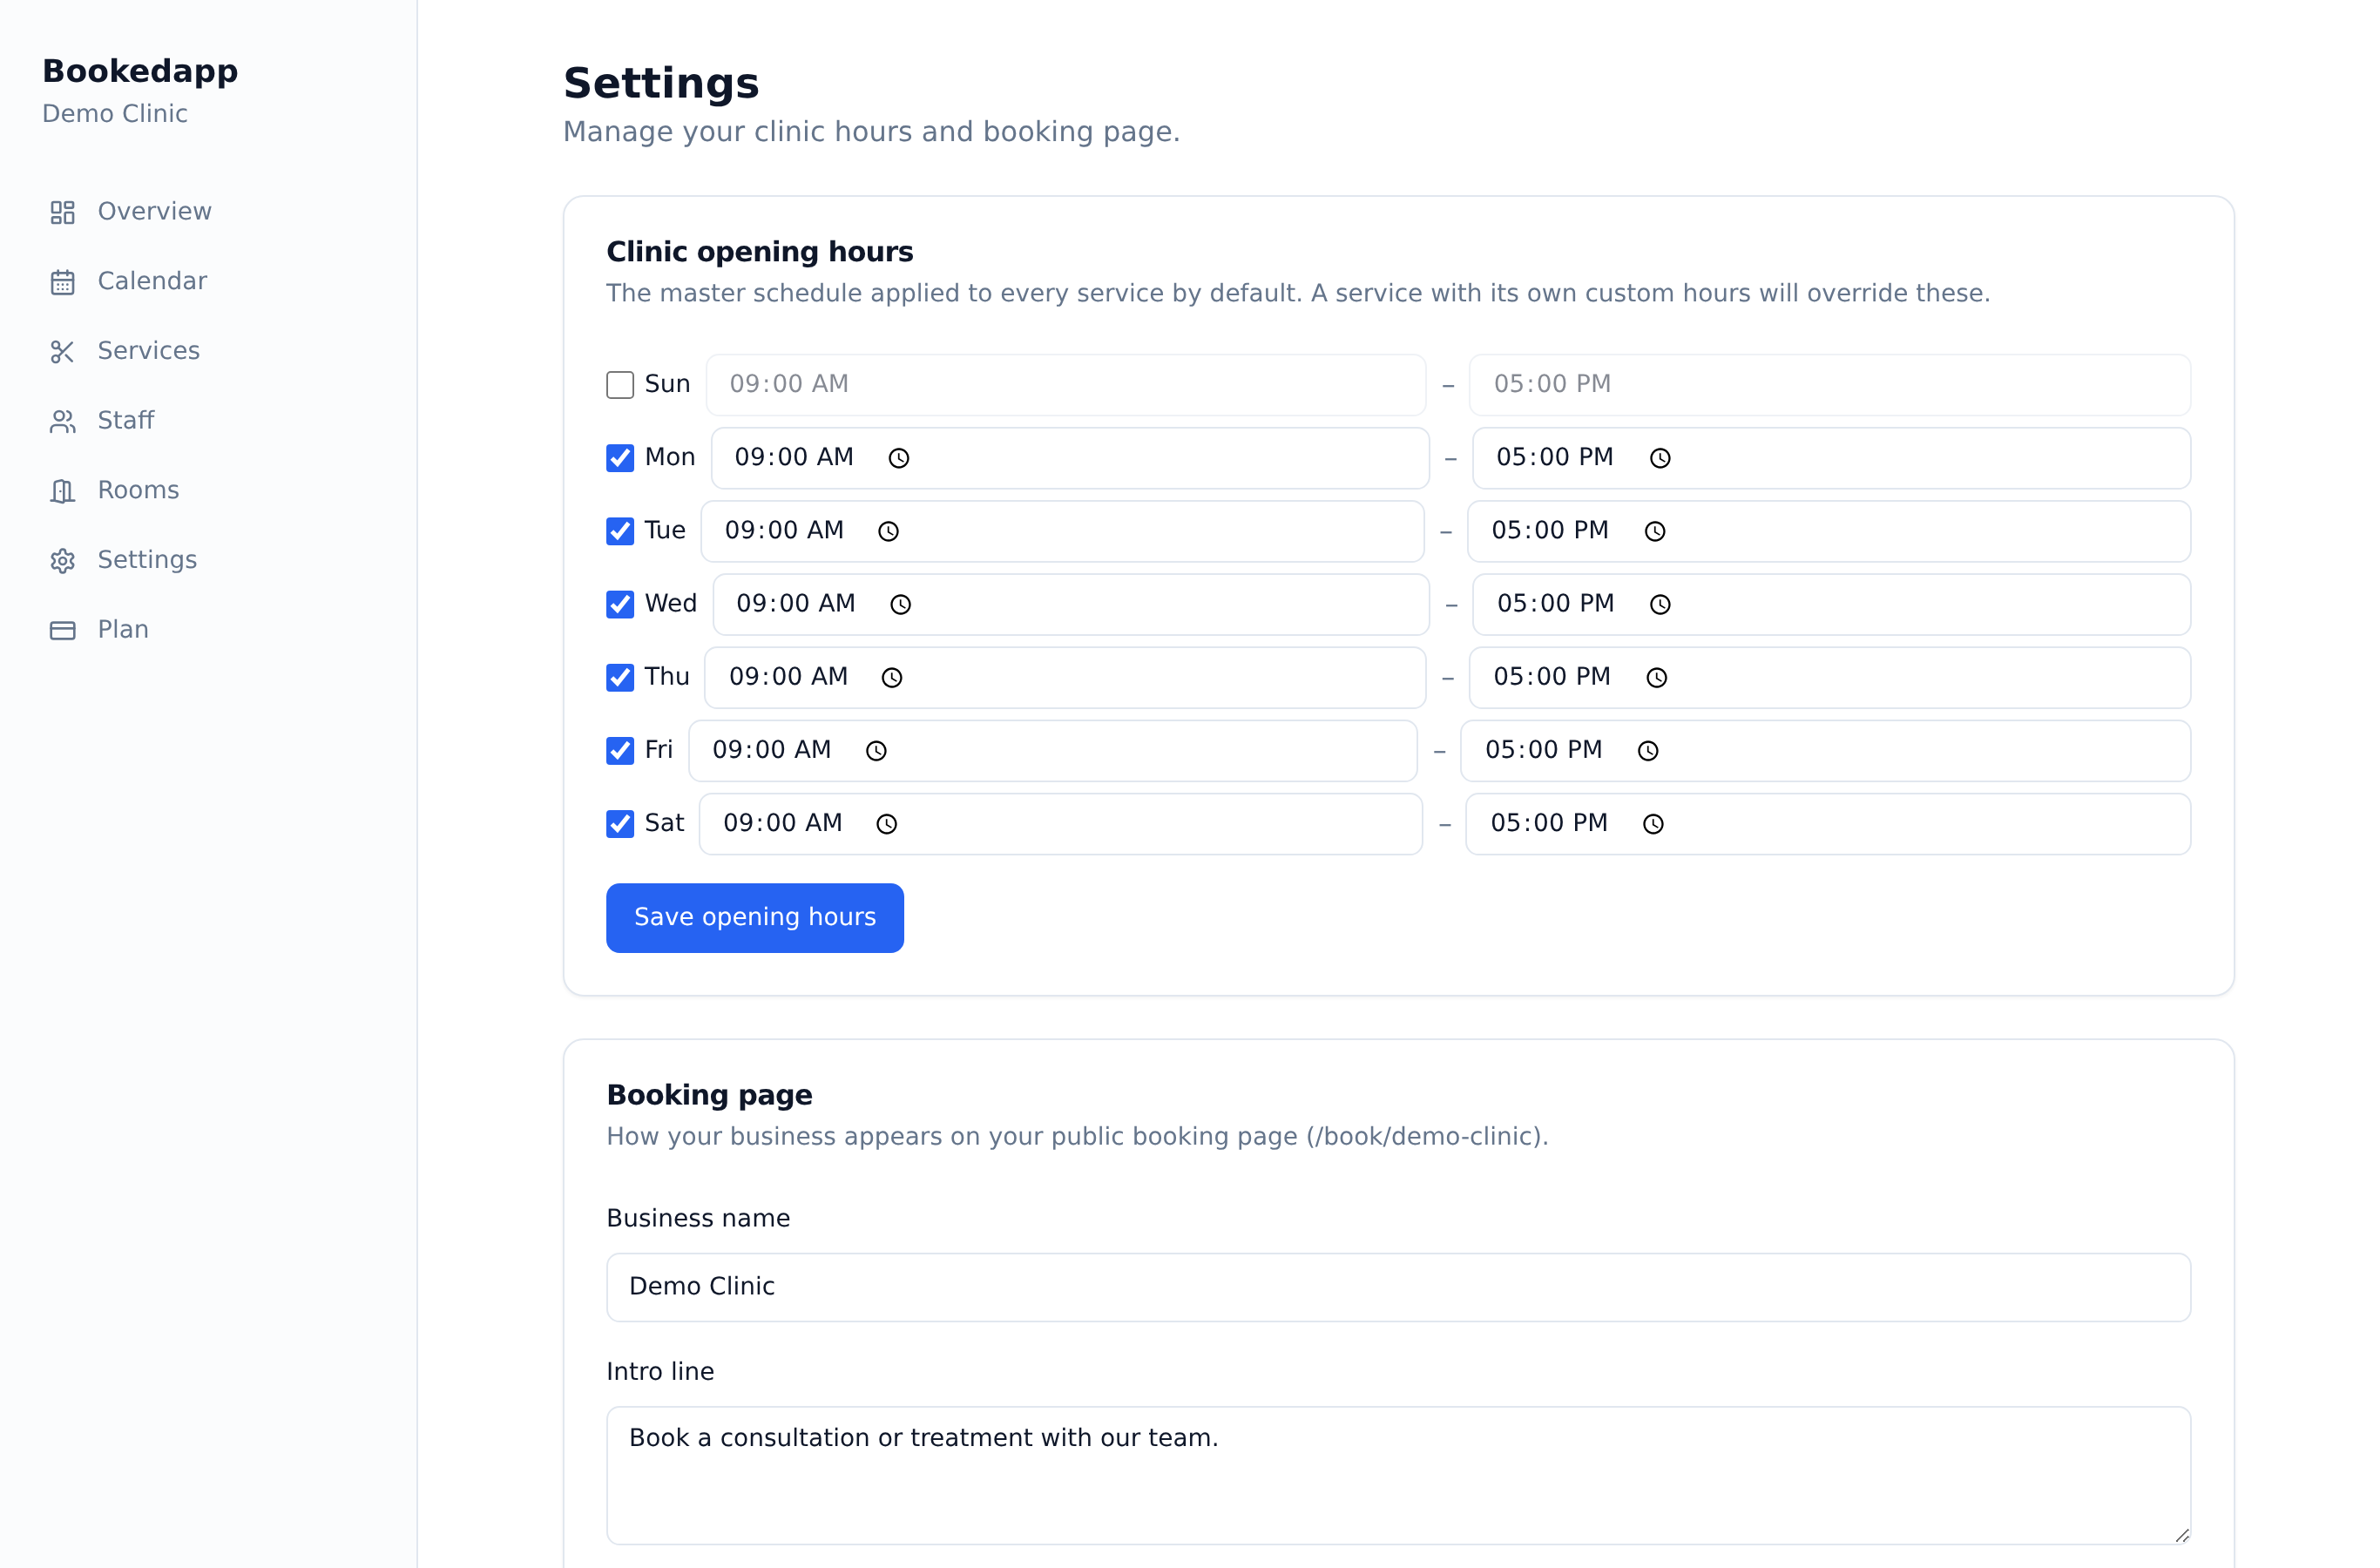The height and width of the screenshot is (1568, 2380).
Task: Navigate to the Staff page
Action: coord(208,421)
